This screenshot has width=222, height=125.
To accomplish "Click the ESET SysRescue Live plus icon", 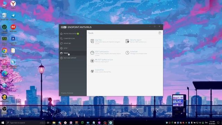I will pyautogui.click(x=92, y=61).
